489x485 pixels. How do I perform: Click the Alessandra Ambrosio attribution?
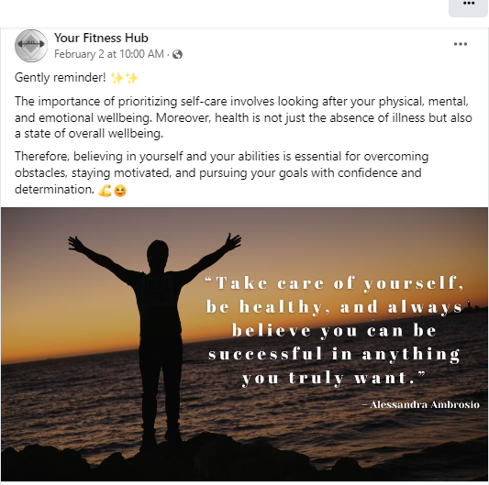421,404
